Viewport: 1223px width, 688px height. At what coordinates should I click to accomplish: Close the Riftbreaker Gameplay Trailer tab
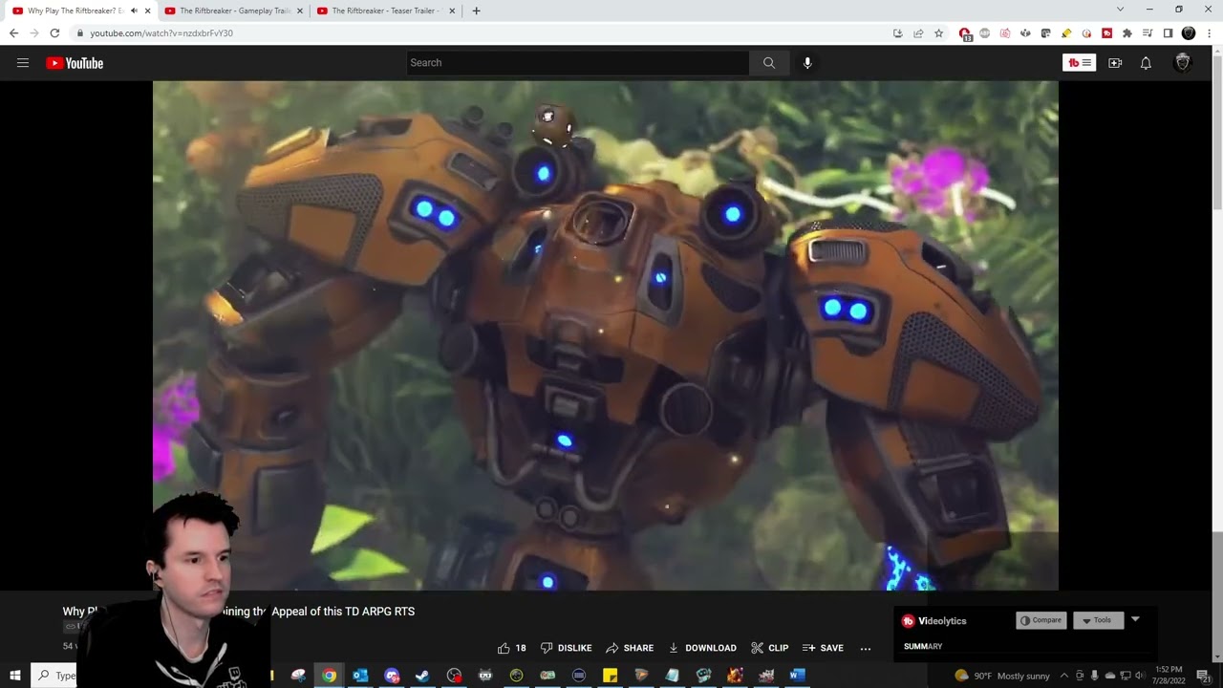click(300, 11)
